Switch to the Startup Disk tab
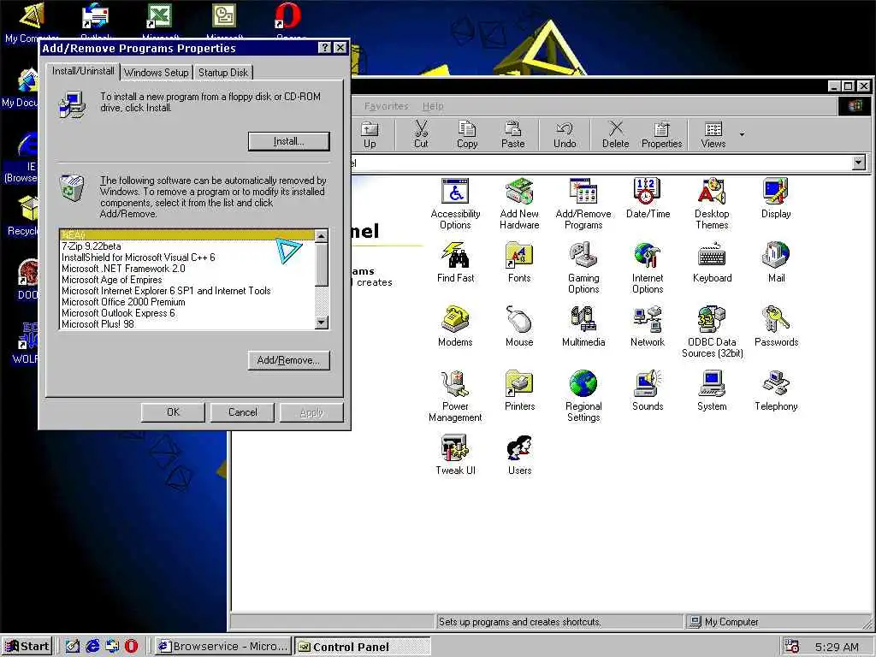 point(223,73)
